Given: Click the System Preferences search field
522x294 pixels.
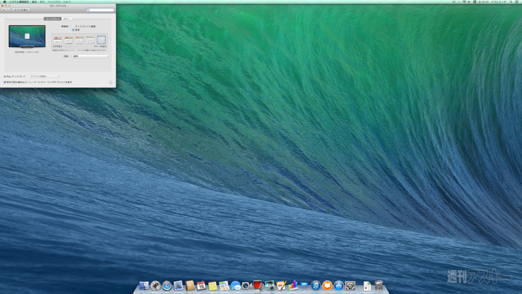Looking at the screenshot, I should [x=100, y=10].
